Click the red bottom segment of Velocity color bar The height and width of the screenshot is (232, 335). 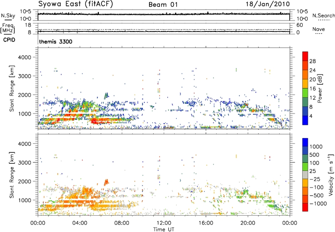point(305,207)
